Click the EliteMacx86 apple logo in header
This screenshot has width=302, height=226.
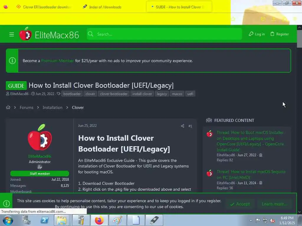click(25, 34)
